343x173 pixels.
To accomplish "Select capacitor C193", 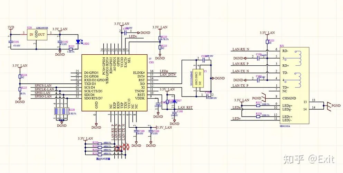I will 259,58.
